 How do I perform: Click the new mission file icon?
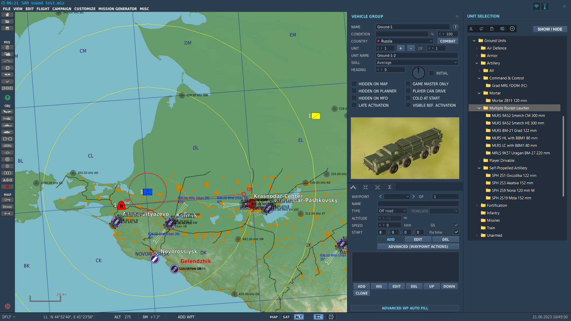(7, 15)
